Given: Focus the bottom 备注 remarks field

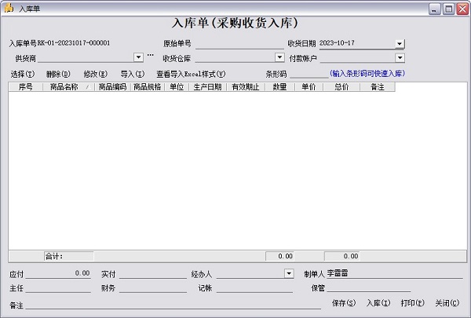Looking at the screenshot, I should 173,305.
